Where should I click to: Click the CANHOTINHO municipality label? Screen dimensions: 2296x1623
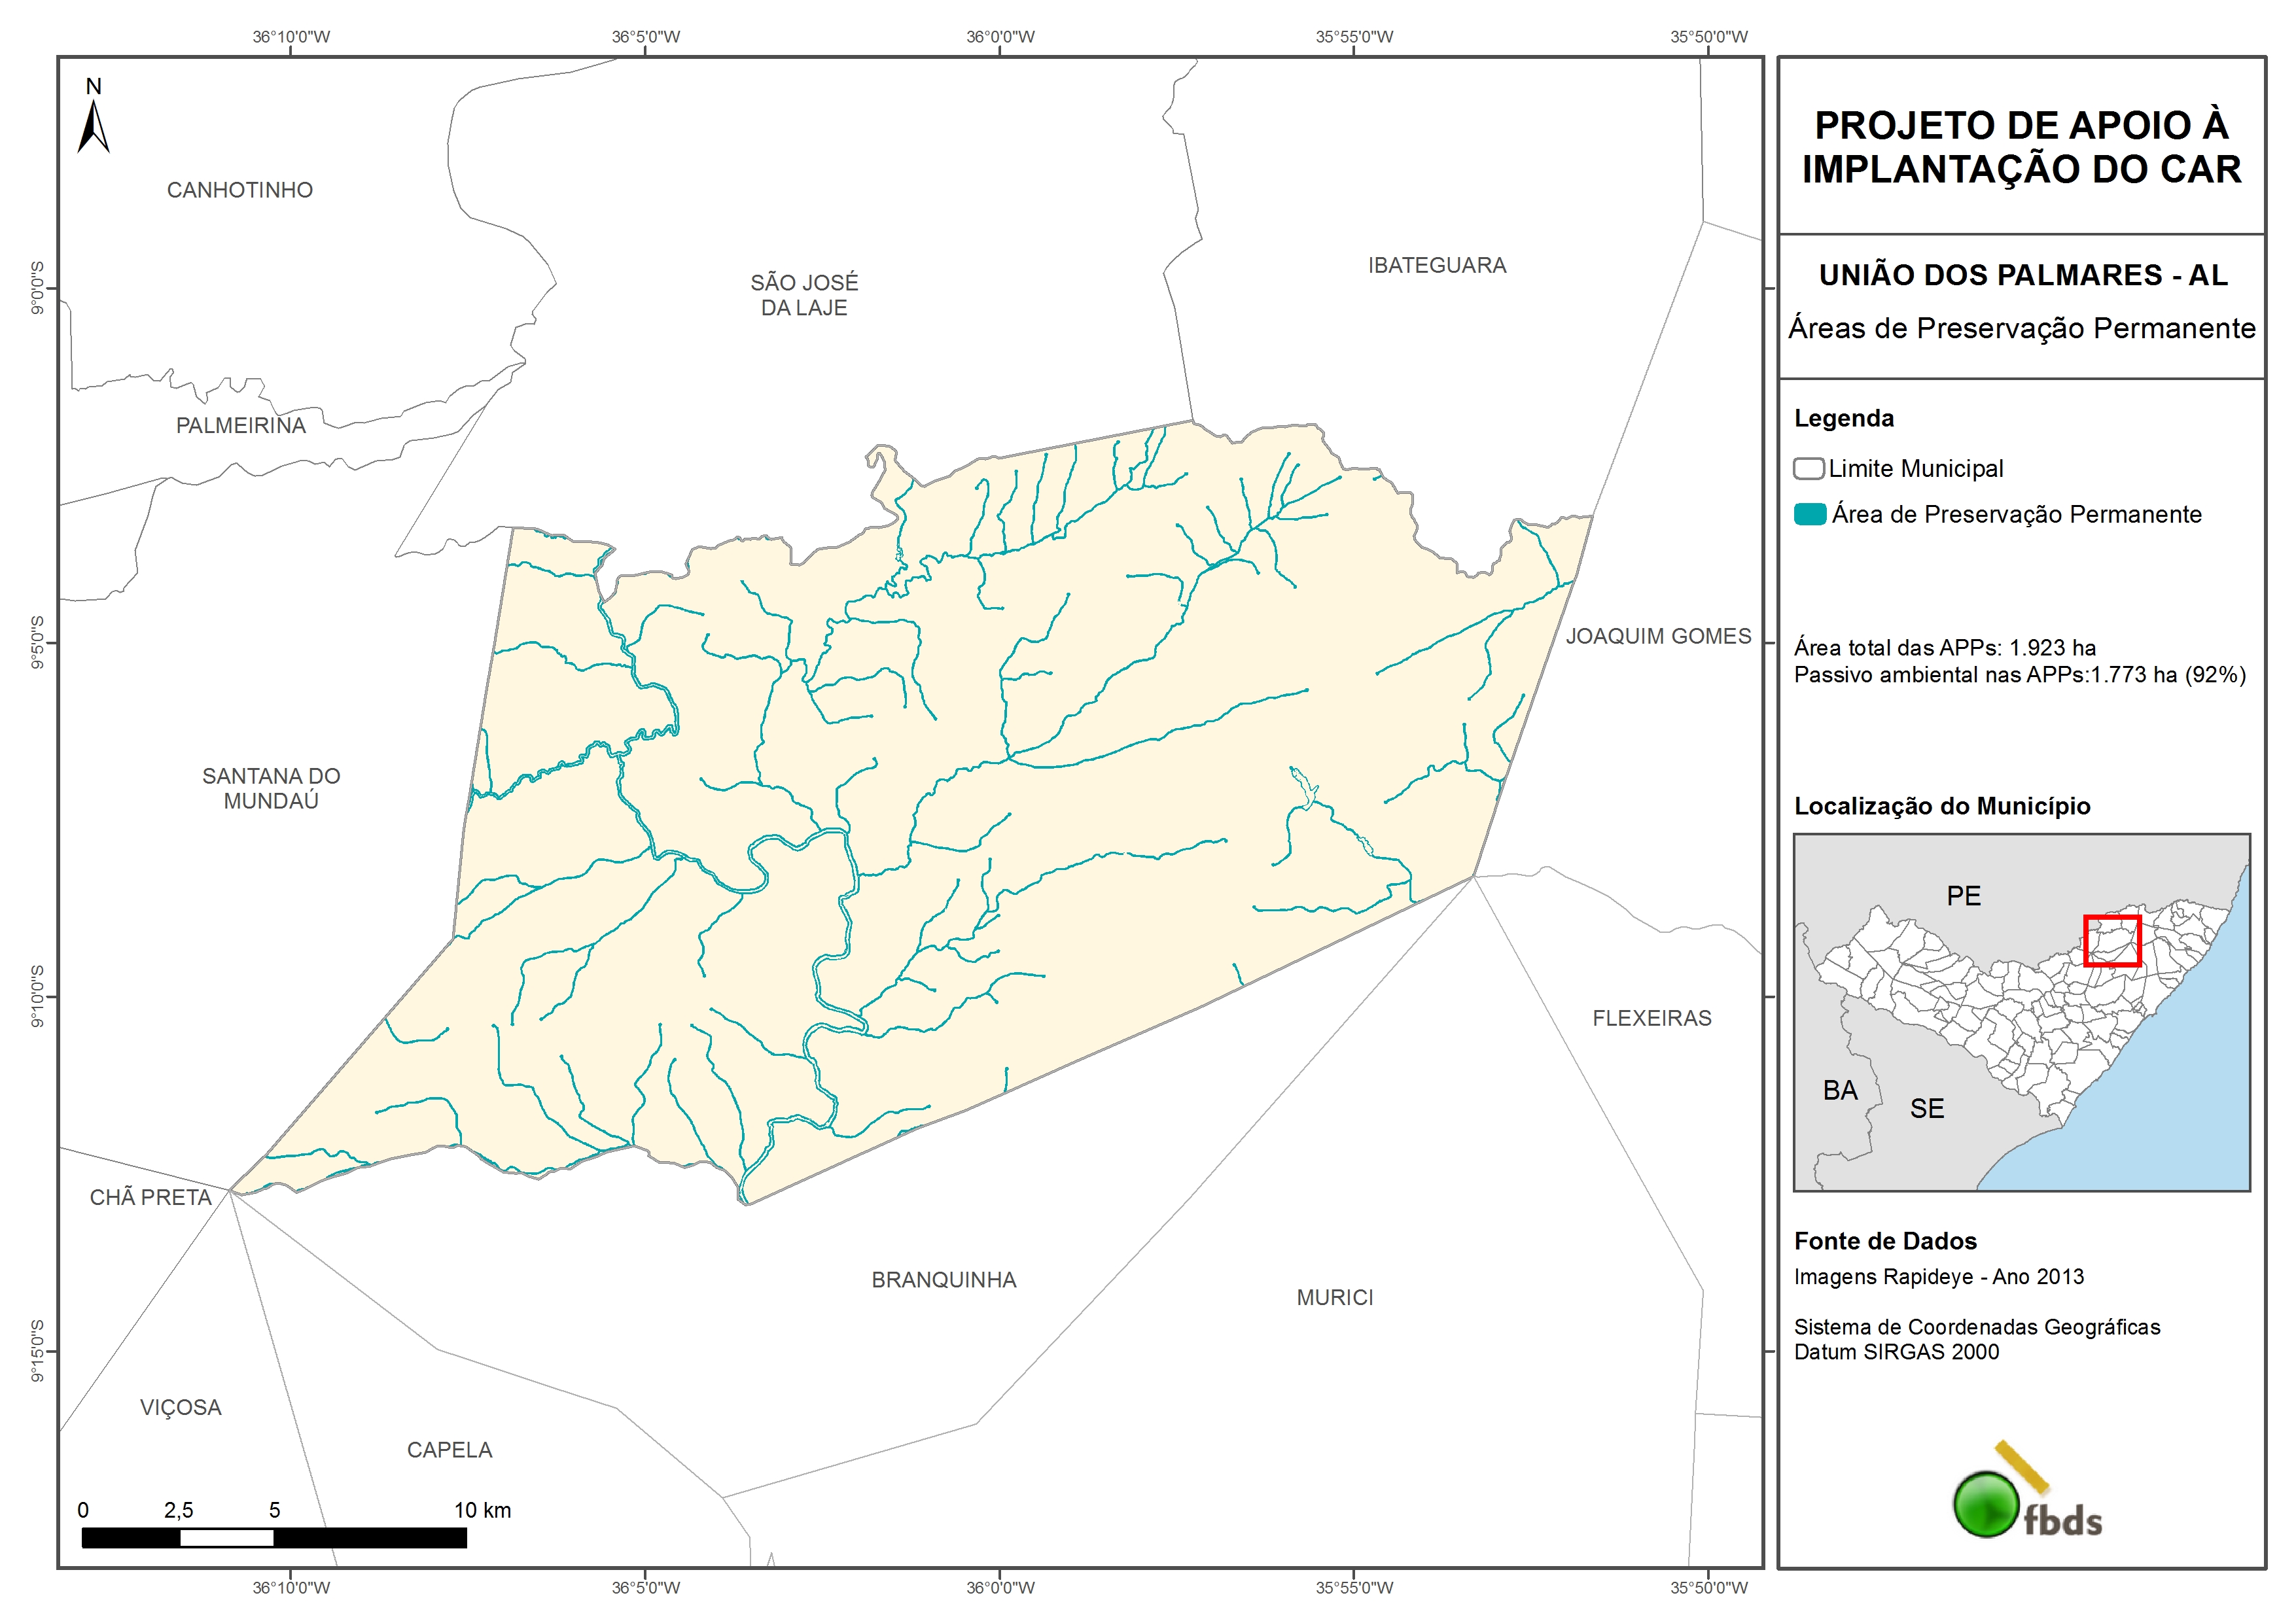click(x=240, y=190)
